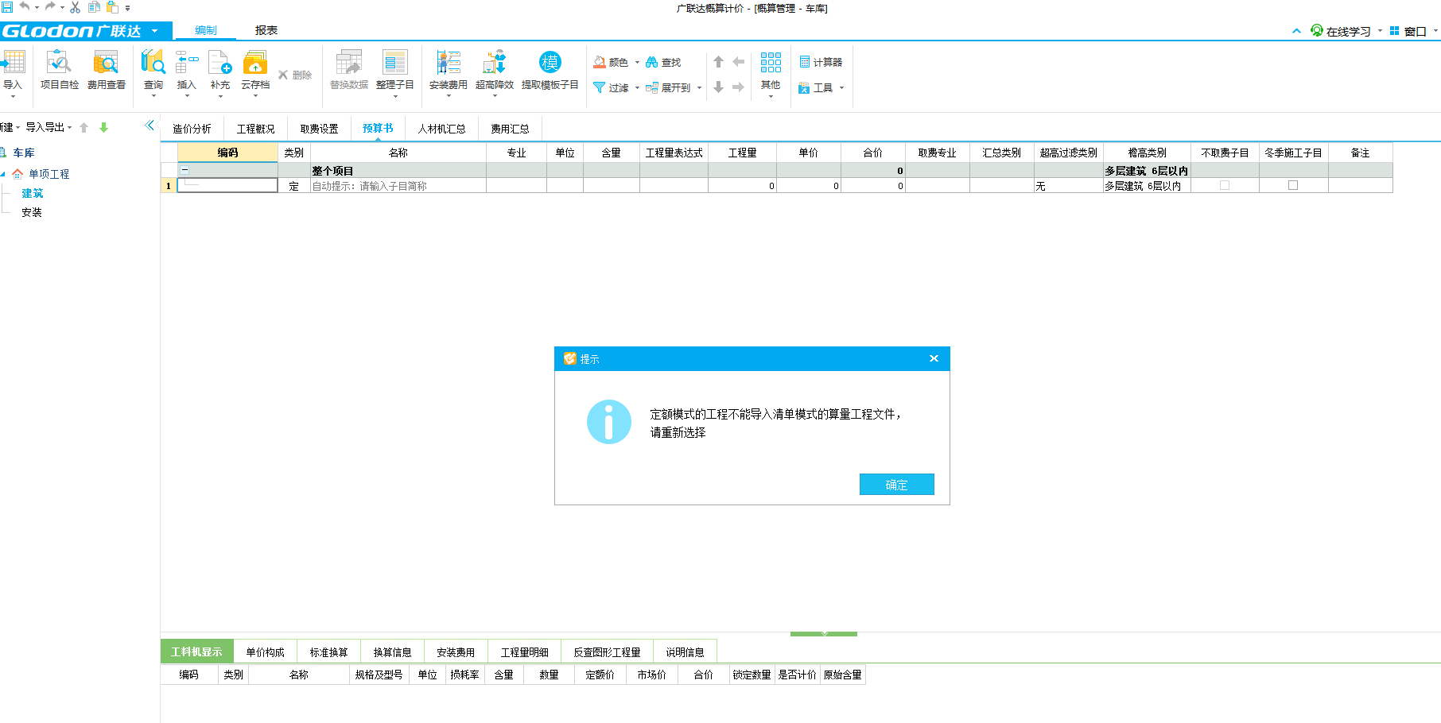Open the undo history dropdown arrow
1441x723 pixels.
[x=37, y=8]
